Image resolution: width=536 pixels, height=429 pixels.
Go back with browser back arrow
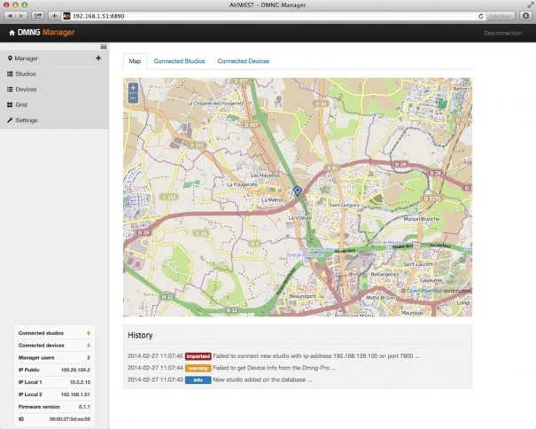click(10, 15)
